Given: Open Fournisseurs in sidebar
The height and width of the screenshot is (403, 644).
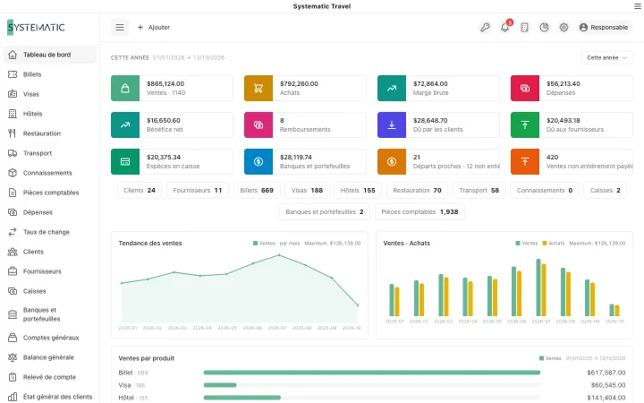Looking at the screenshot, I should pos(50,271).
